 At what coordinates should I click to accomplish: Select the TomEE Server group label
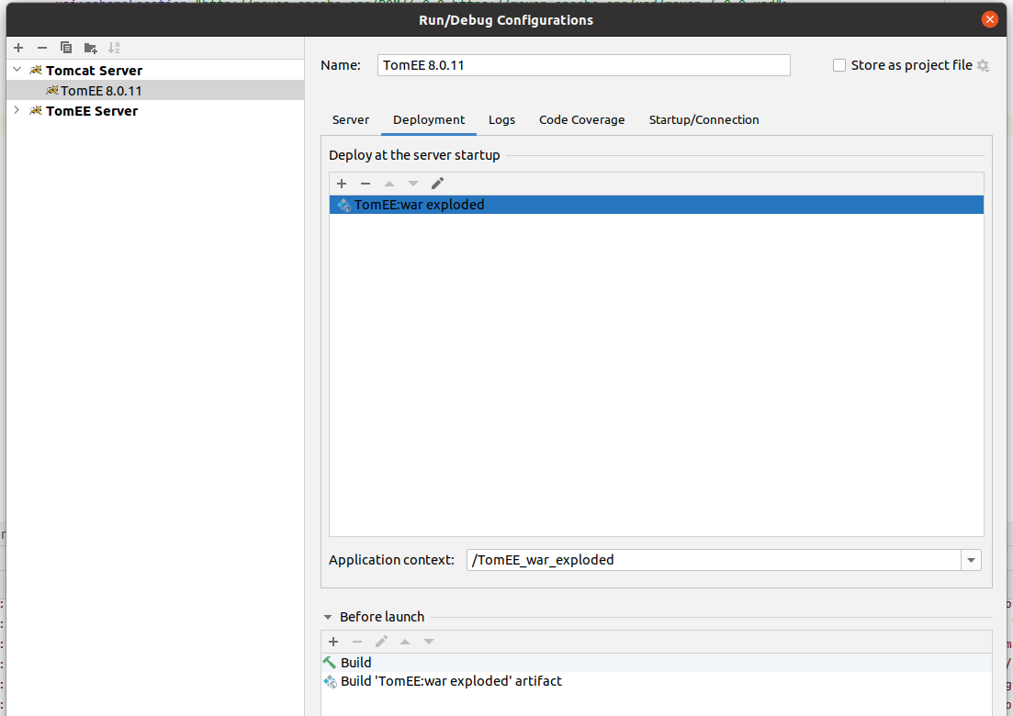tap(92, 111)
